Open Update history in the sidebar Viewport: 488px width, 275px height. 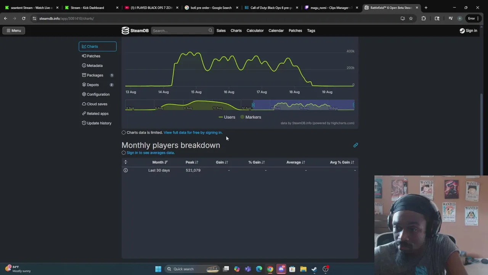pyautogui.click(x=97, y=123)
